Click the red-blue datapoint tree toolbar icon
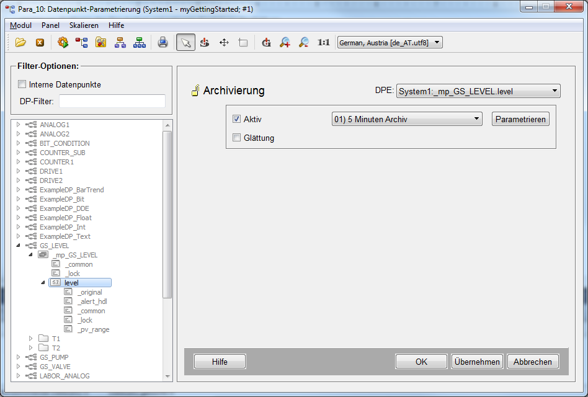Image resolution: width=588 pixels, height=397 pixels. pyautogui.click(x=81, y=42)
